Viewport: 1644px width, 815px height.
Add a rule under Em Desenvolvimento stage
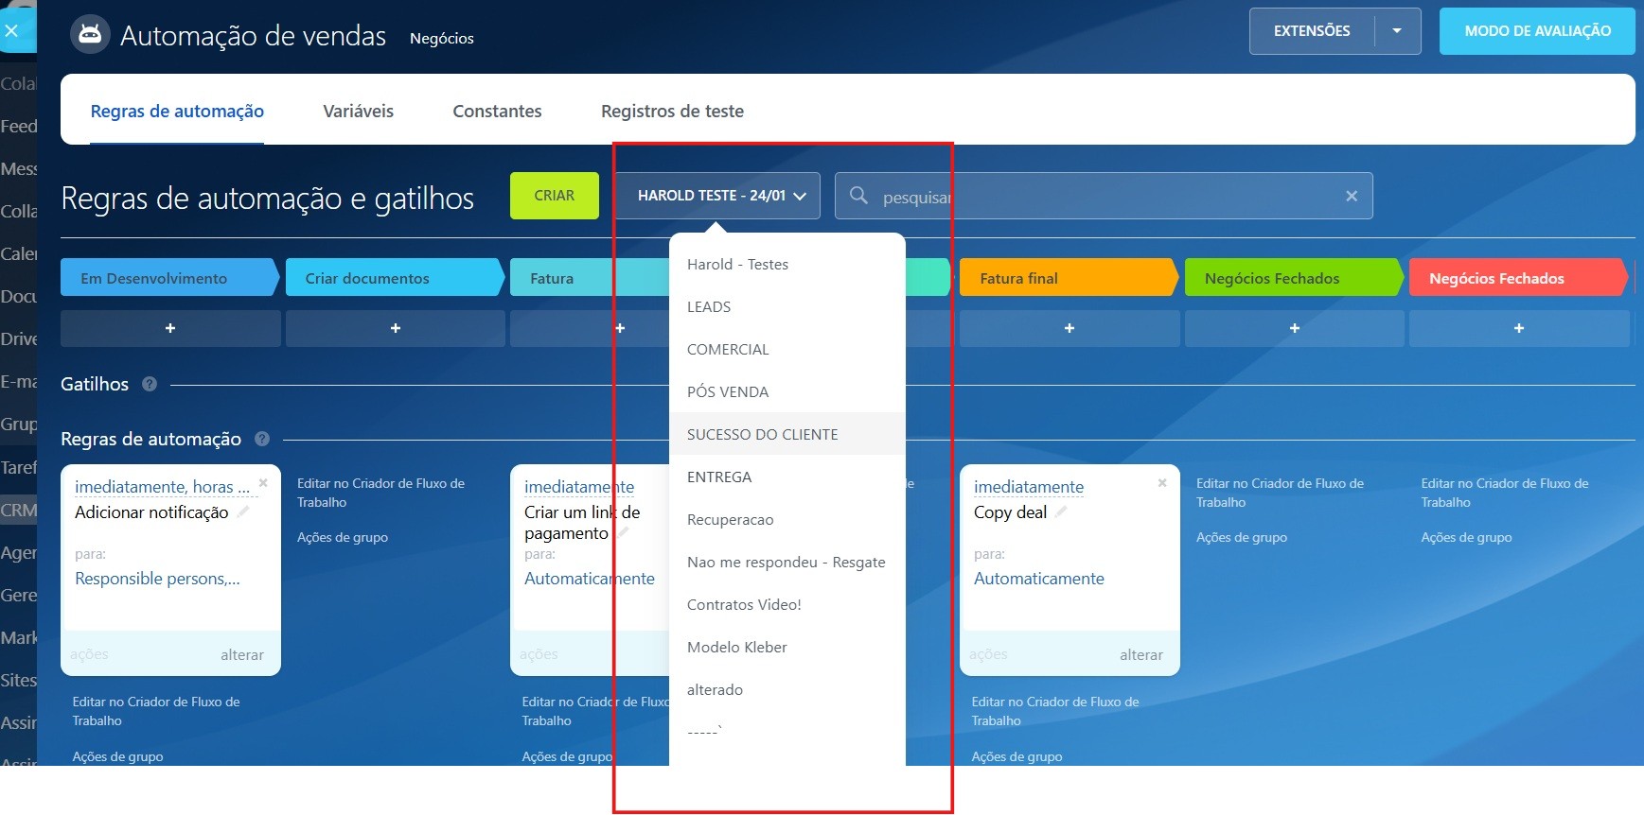point(170,328)
